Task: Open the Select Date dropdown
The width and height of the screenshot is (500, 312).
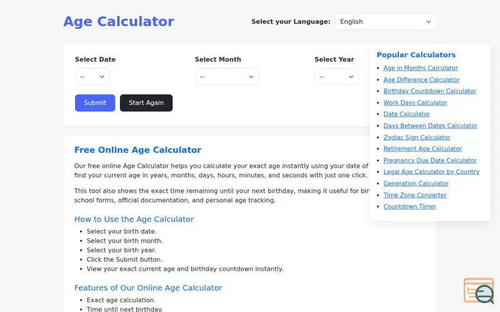Action: point(92,77)
